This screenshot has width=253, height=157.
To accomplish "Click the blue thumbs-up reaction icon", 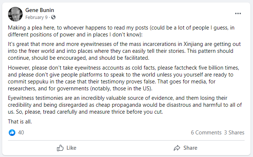I will click(12, 133).
